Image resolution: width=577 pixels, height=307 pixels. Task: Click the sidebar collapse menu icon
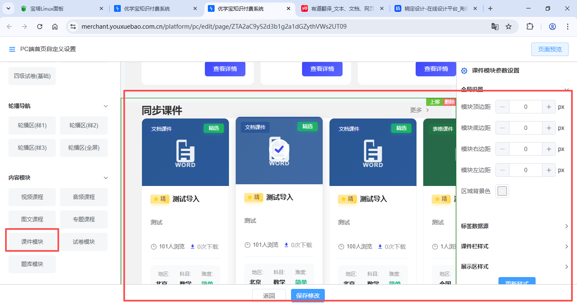click(x=12, y=49)
